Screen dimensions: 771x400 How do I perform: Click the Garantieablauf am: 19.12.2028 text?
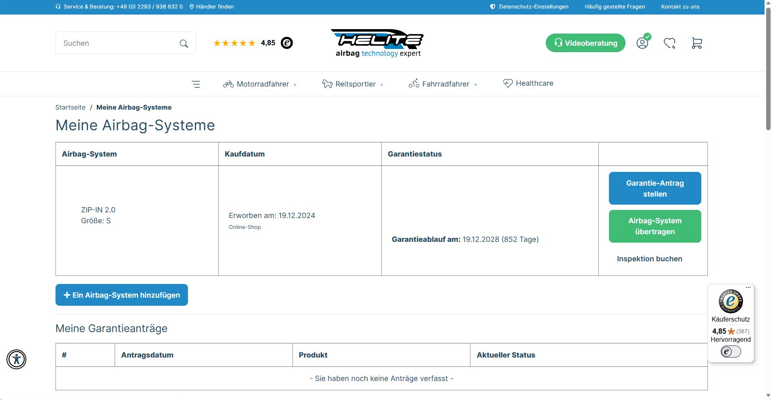[x=465, y=239]
